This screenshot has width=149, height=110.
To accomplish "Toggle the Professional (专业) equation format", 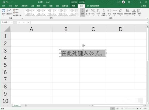I will pos(16,9).
